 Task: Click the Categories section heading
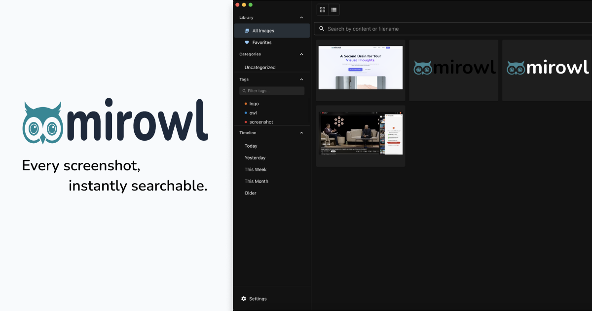(250, 54)
